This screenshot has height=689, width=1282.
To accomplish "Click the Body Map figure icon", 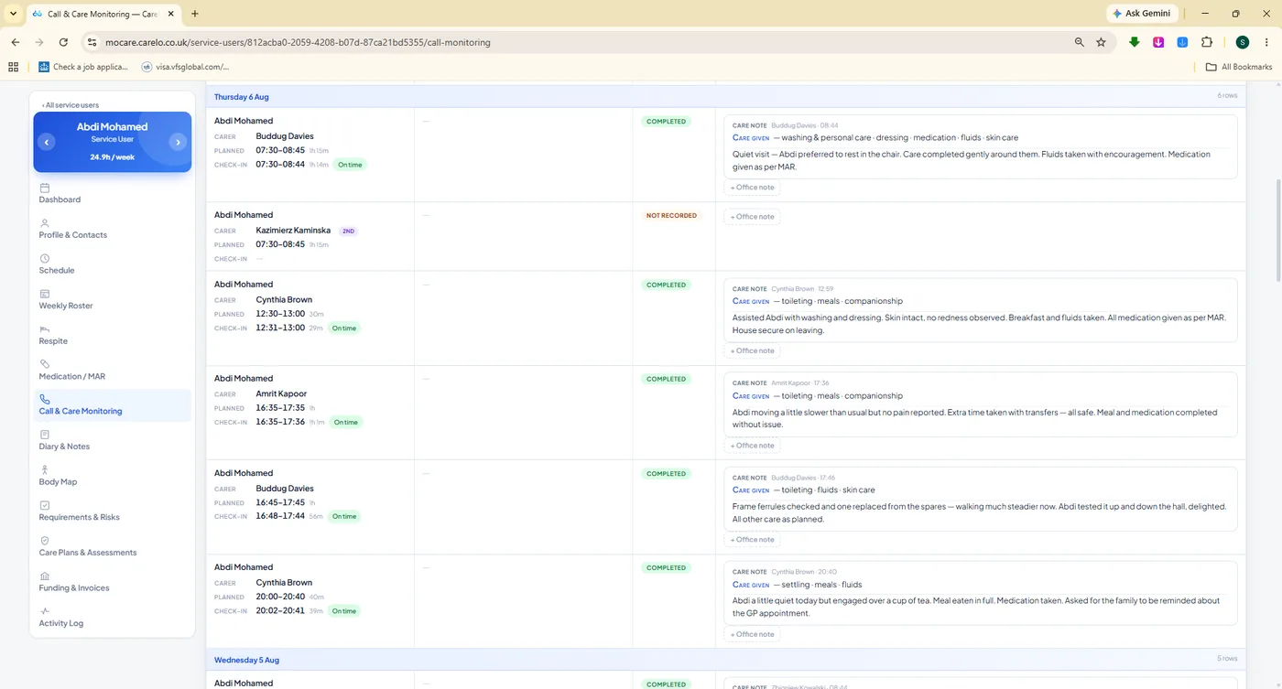I will point(44,470).
